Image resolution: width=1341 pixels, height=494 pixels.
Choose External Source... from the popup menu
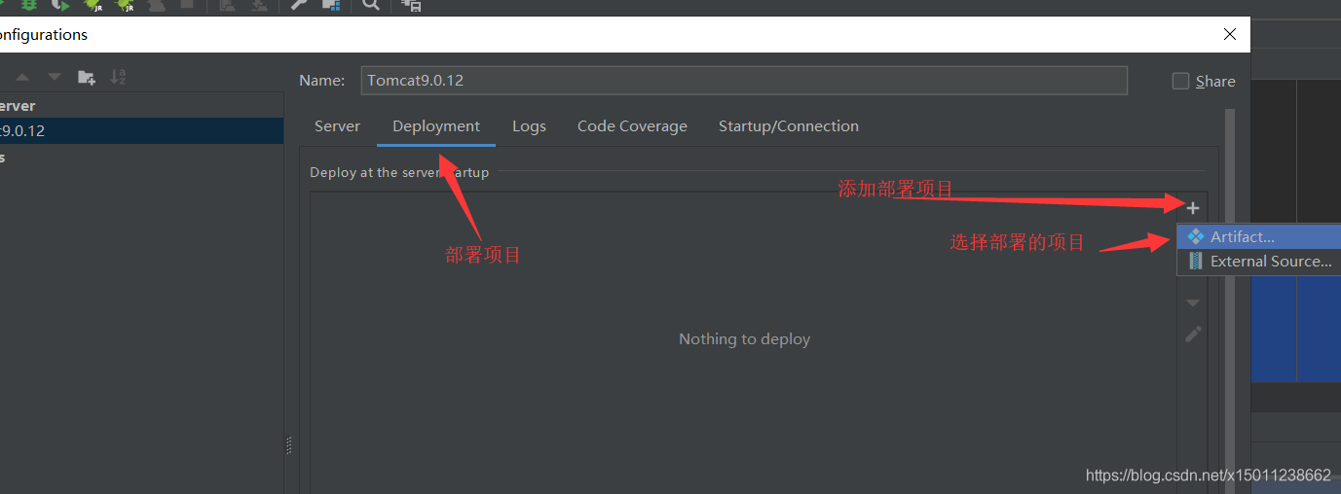click(1259, 261)
